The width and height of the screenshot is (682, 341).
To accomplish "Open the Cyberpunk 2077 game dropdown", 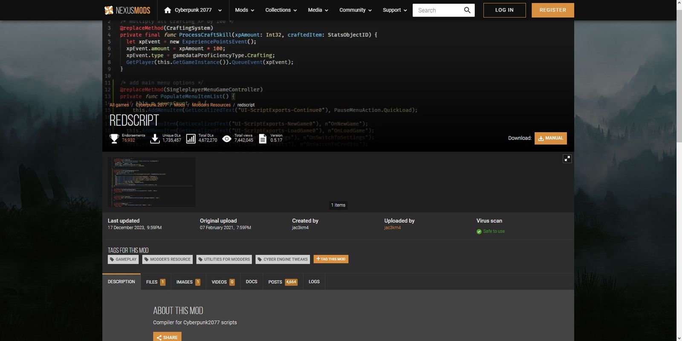I will pos(193,10).
